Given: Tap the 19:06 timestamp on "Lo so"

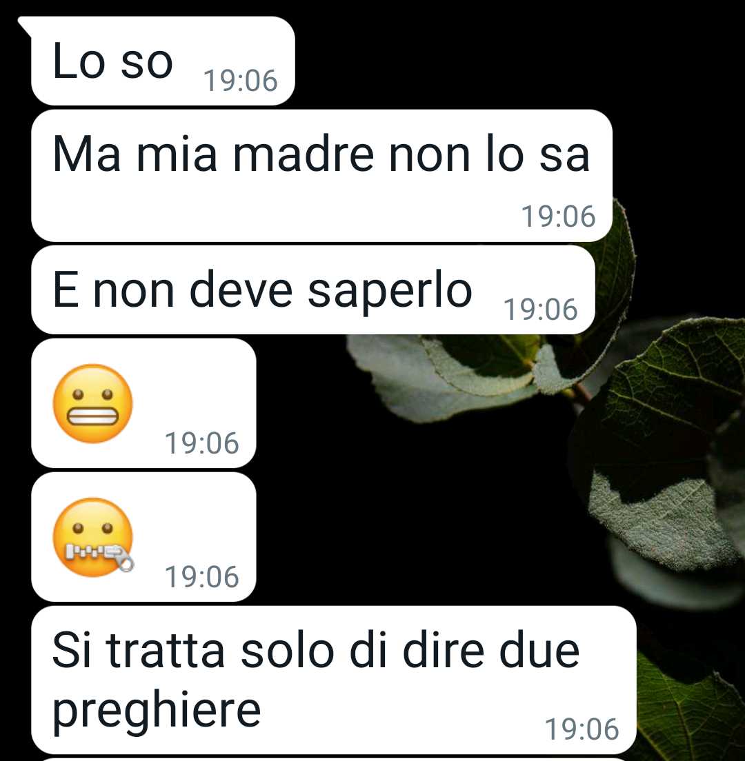Looking at the screenshot, I should pyautogui.click(x=241, y=81).
